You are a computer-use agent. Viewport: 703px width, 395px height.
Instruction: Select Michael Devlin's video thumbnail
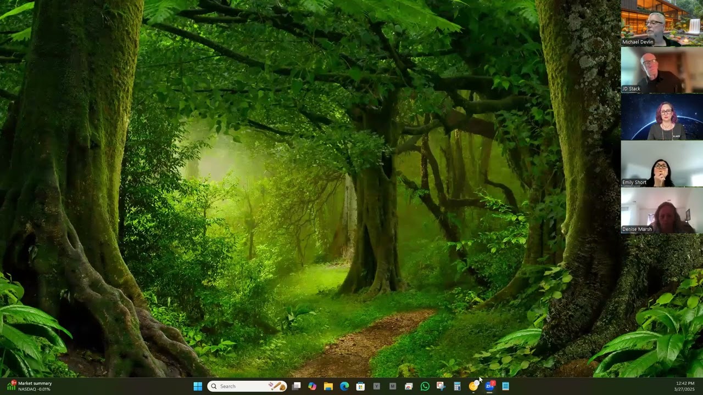(662, 23)
